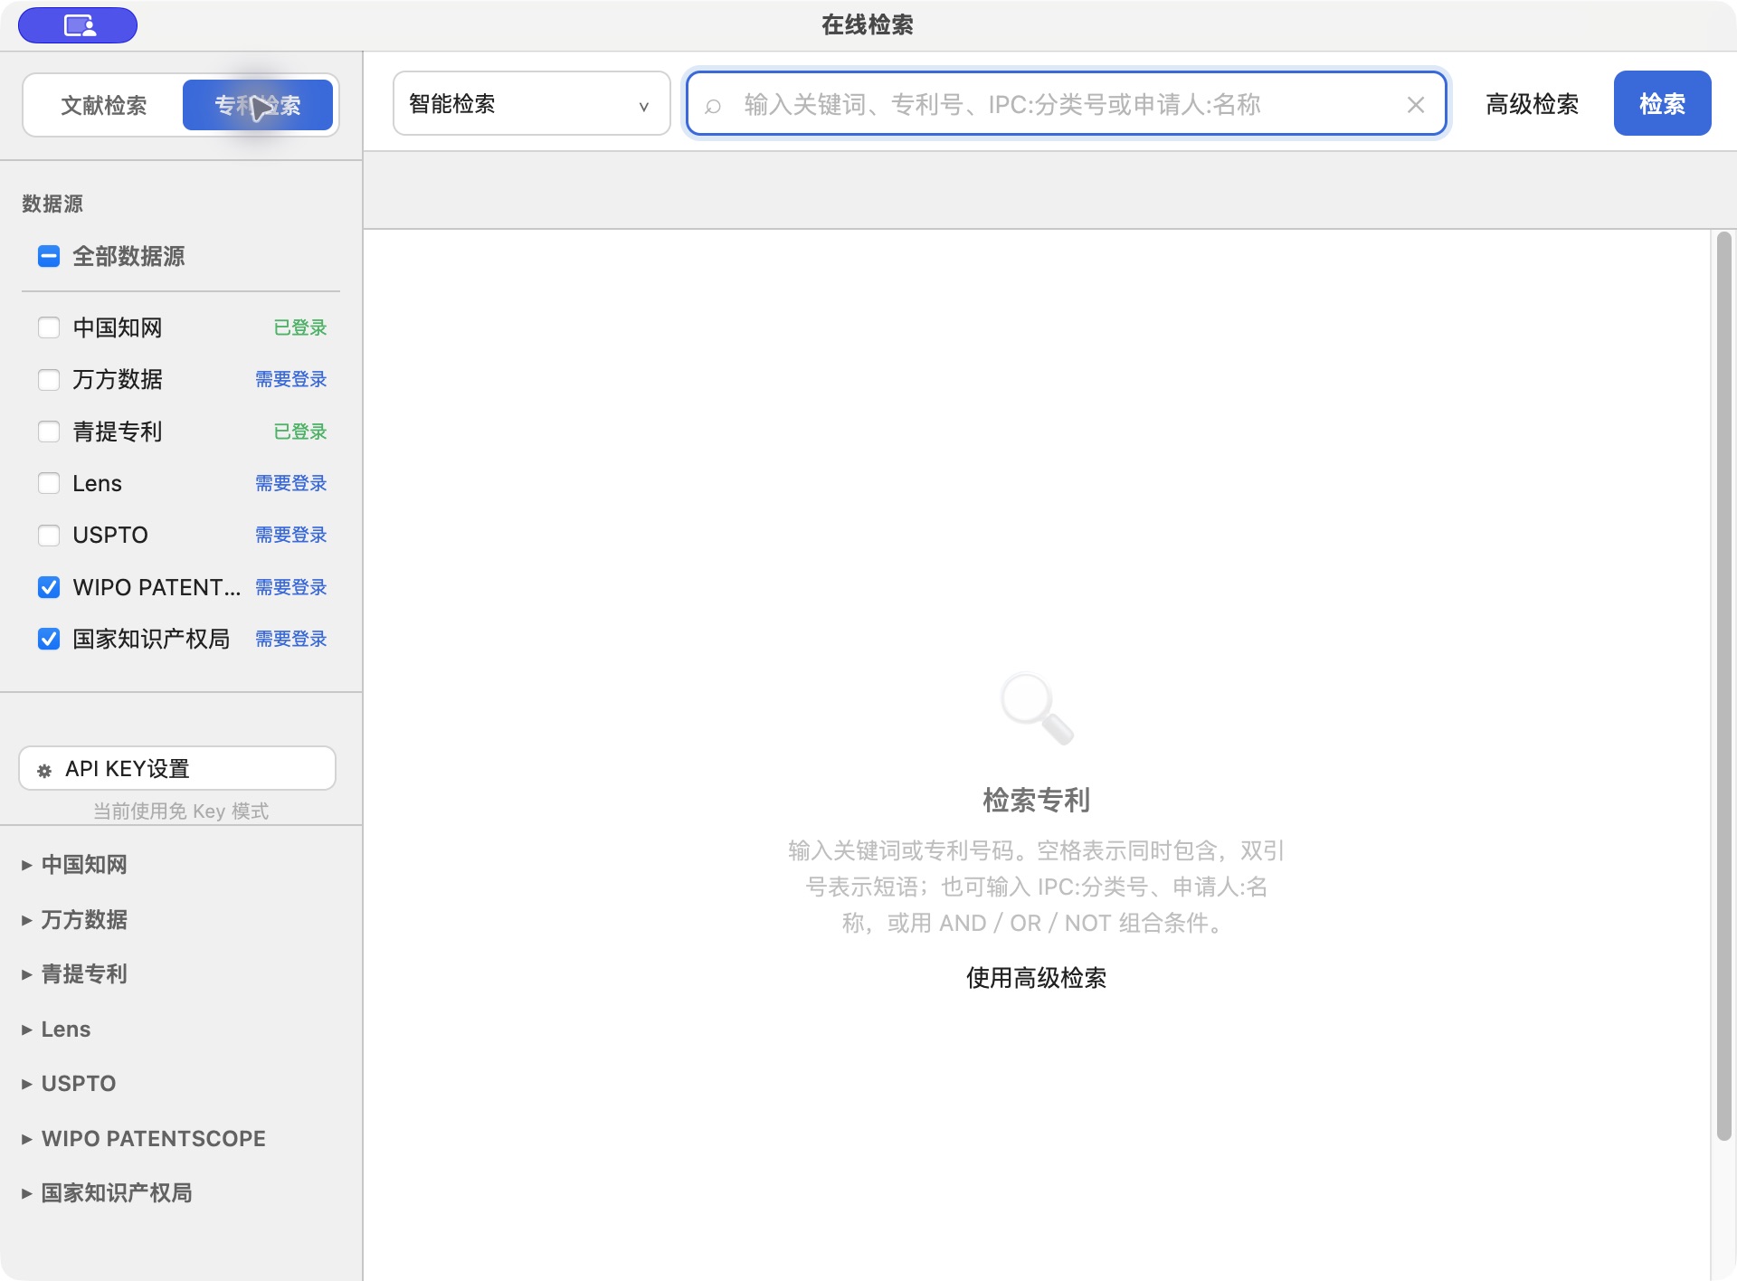1737x1281 pixels.
Task: Open the API KEY设置 button
Action: [177, 769]
